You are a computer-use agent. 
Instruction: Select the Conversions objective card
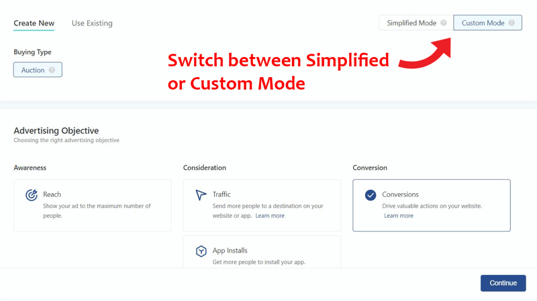(x=432, y=205)
